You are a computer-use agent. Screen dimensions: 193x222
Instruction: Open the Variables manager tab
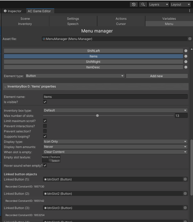169,18
